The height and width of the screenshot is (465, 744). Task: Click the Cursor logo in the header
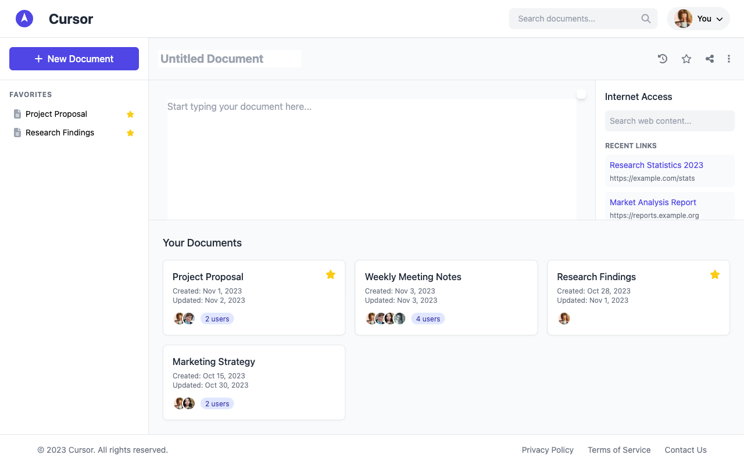[24, 18]
